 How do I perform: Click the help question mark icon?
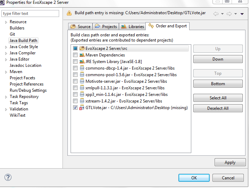click(8, 177)
